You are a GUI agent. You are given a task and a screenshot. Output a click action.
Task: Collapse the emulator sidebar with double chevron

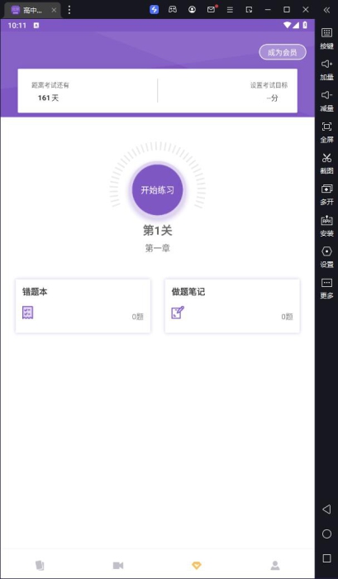click(x=326, y=10)
